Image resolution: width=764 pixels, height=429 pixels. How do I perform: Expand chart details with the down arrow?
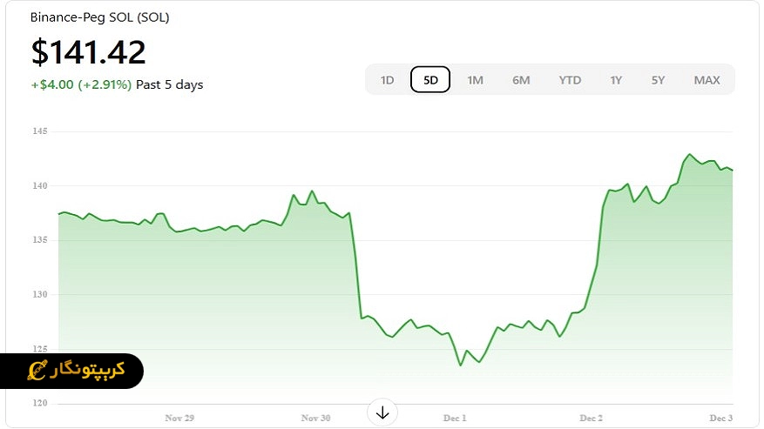[382, 412]
